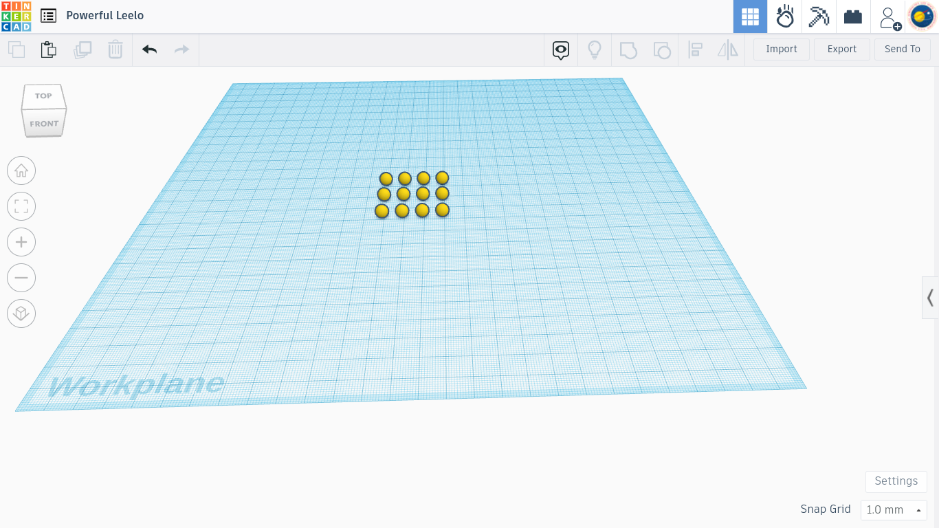Expand the collapsed shapes panel
Viewport: 939px width, 528px height.
930,298
